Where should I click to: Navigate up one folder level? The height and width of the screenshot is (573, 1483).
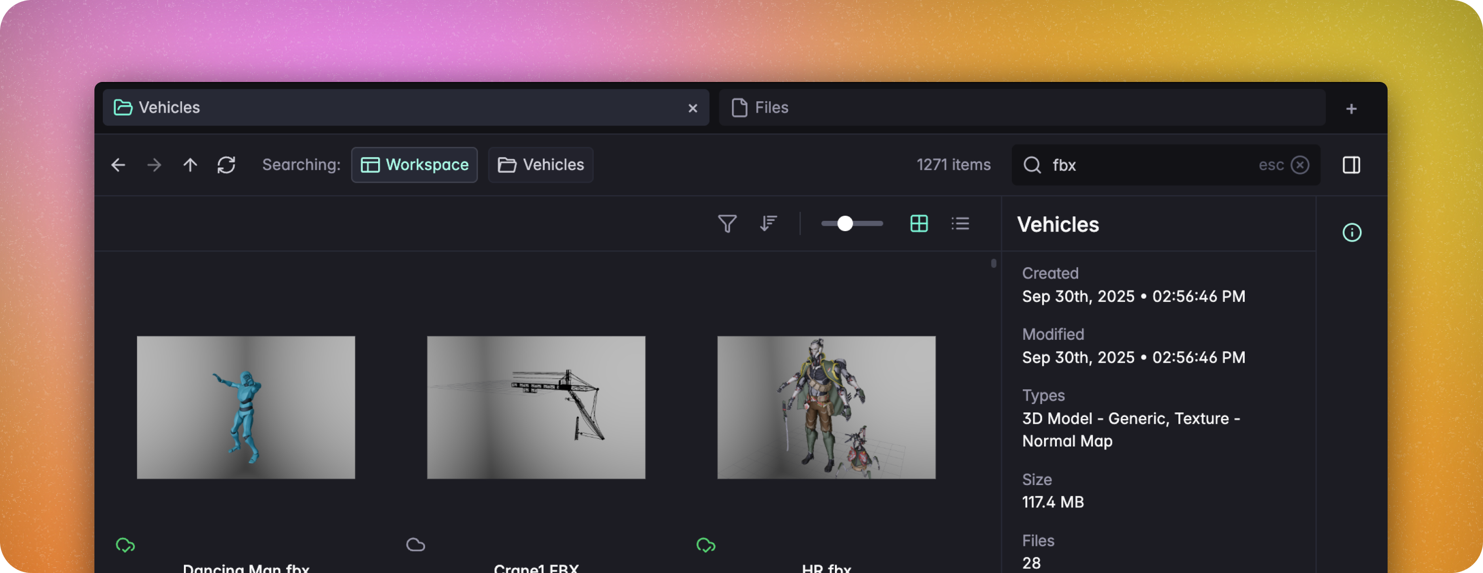(190, 165)
